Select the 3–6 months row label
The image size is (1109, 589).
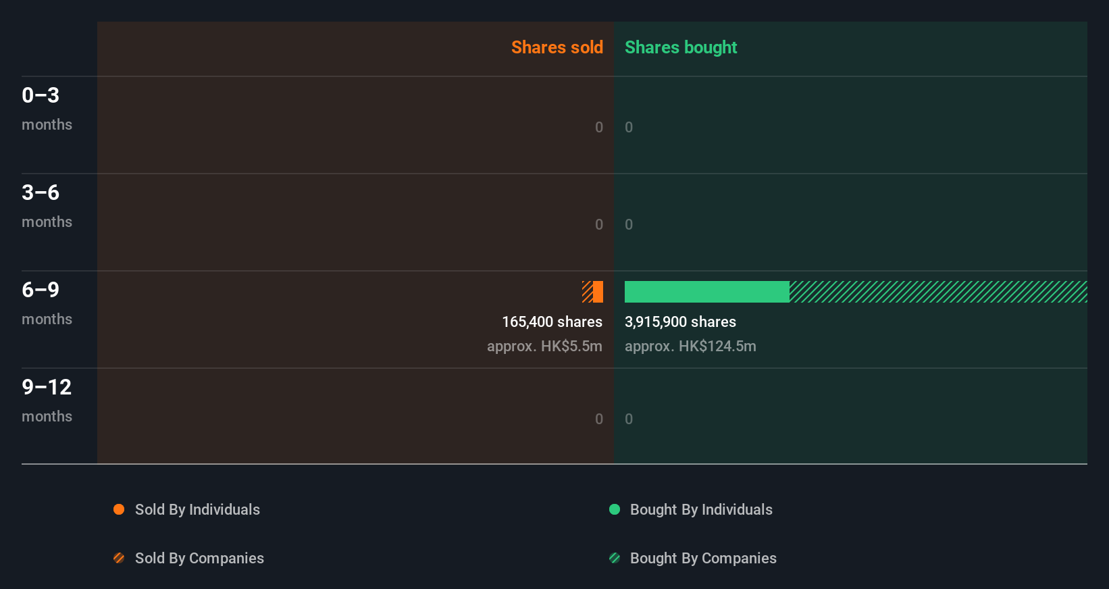pos(47,205)
